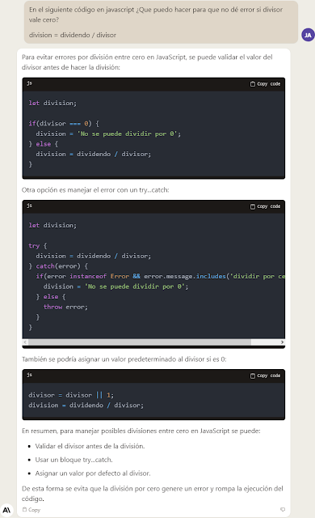The width and height of the screenshot is (315, 518).
Task: Click the horizontal scrollbar thumb in try-catch block
Action: click(x=140, y=342)
